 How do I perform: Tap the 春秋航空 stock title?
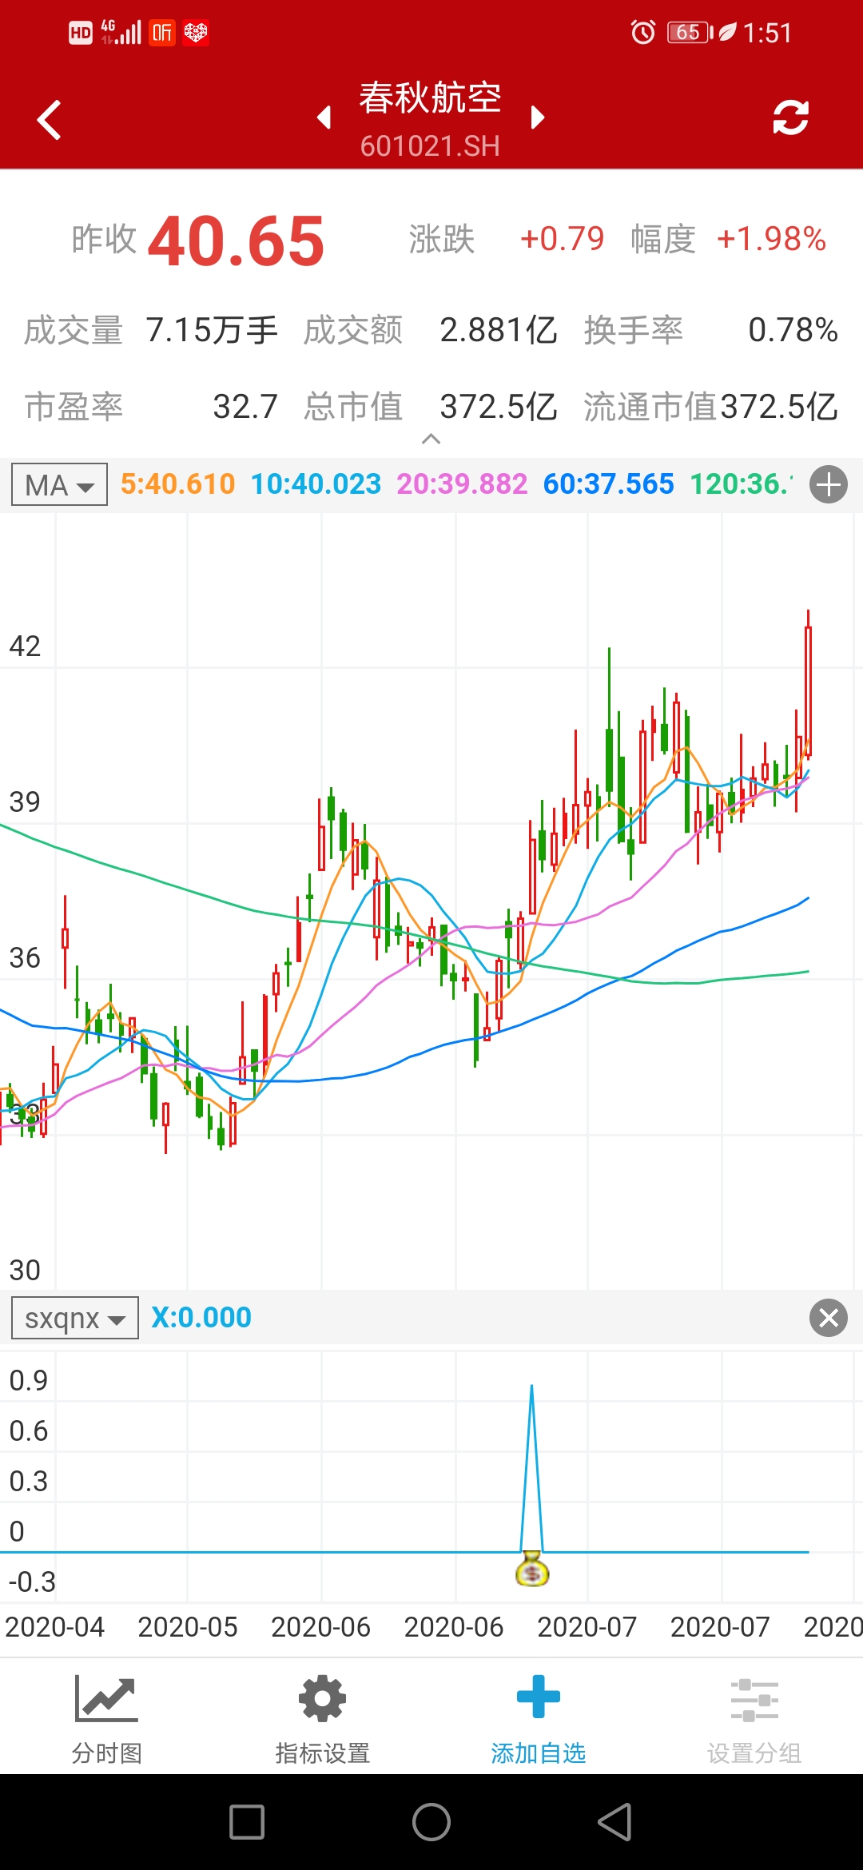coord(430,99)
